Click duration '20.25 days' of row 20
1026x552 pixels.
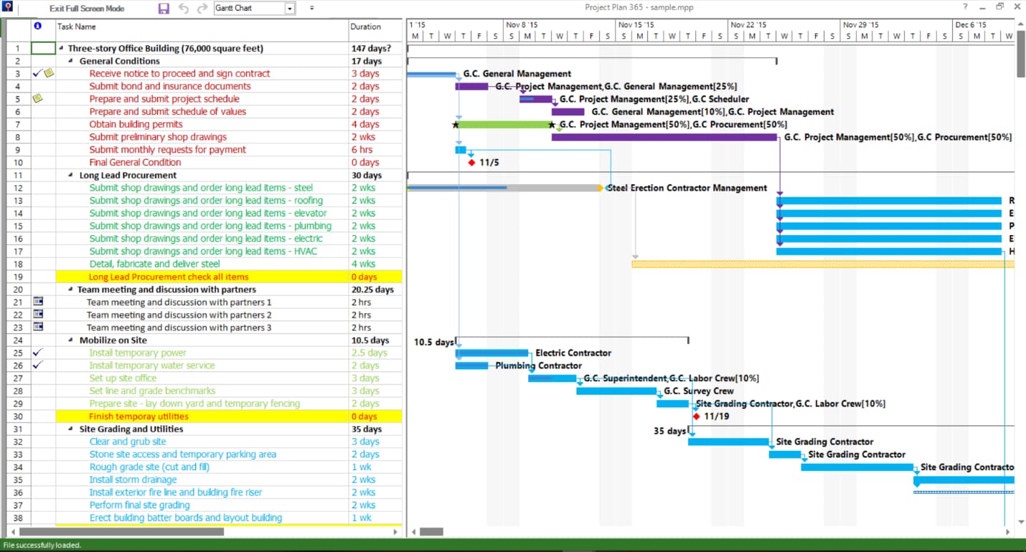click(375, 290)
